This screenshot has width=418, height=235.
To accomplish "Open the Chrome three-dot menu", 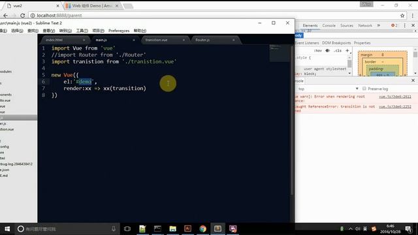I will coord(413,16).
